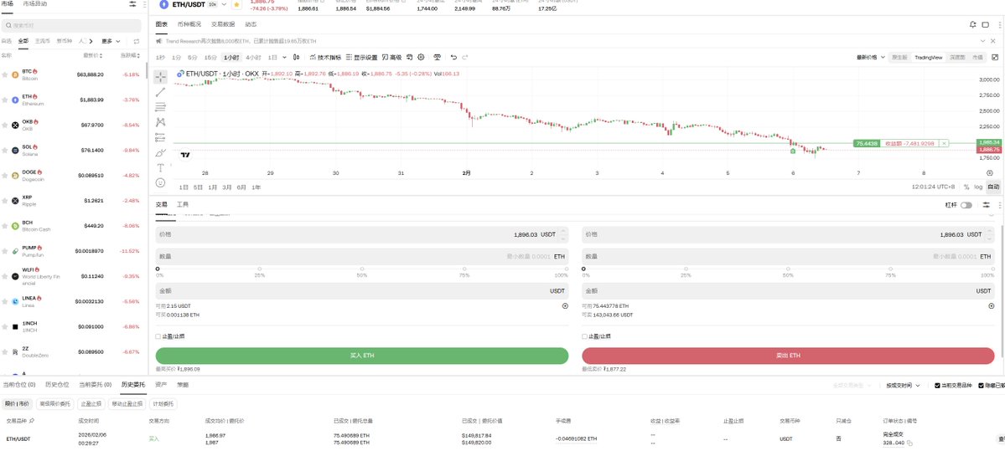This screenshot has height=456, width=1005.
Task: Select the 1小时 timeframe
Action: click(x=231, y=57)
